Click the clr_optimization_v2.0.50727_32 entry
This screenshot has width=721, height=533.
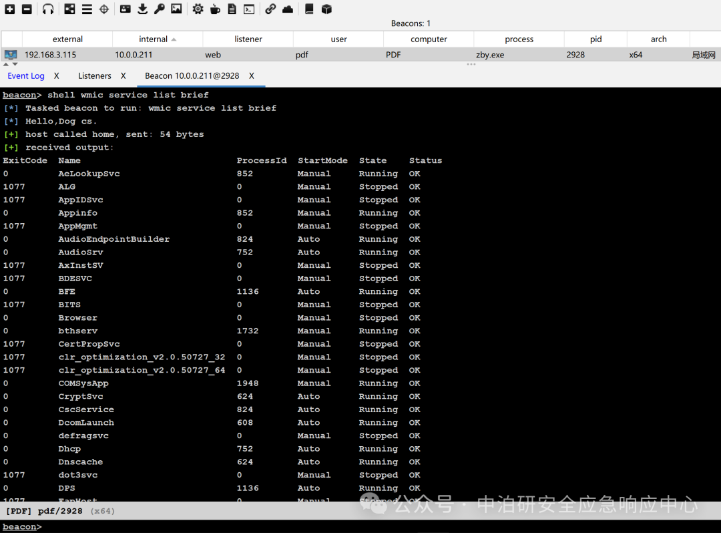click(142, 357)
